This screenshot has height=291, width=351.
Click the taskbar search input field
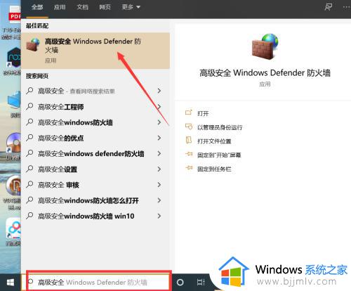[x=99, y=282]
